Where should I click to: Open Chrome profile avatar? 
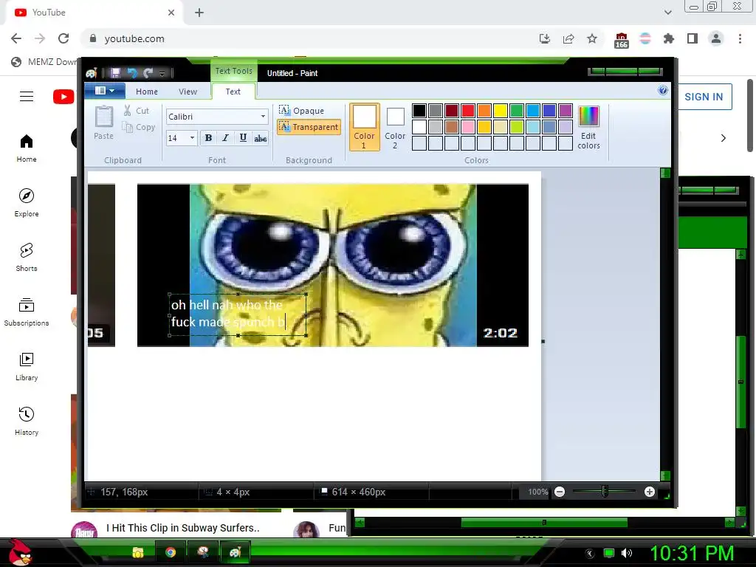click(716, 38)
